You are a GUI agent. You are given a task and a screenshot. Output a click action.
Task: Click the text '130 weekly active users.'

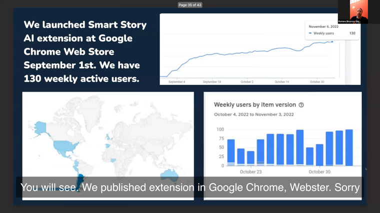coord(81,79)
